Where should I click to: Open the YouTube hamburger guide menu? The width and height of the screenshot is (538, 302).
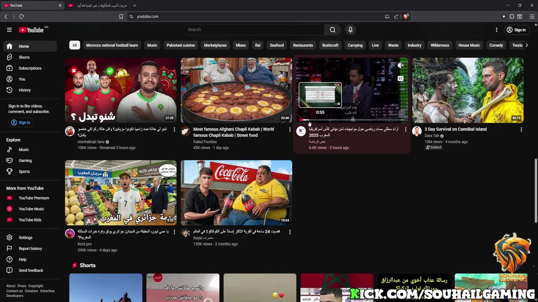click(x=9, y=30)
